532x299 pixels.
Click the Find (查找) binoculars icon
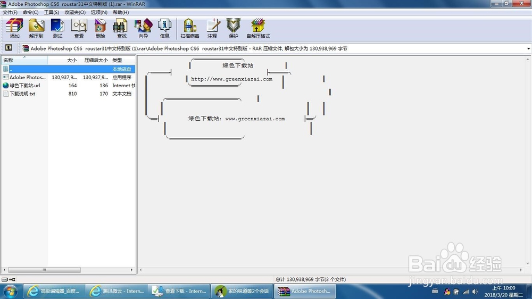pos(121,28)
